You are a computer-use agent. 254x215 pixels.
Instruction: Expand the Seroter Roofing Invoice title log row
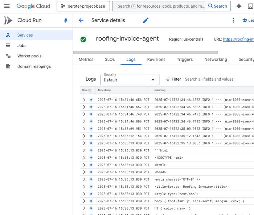pos(84,187)
